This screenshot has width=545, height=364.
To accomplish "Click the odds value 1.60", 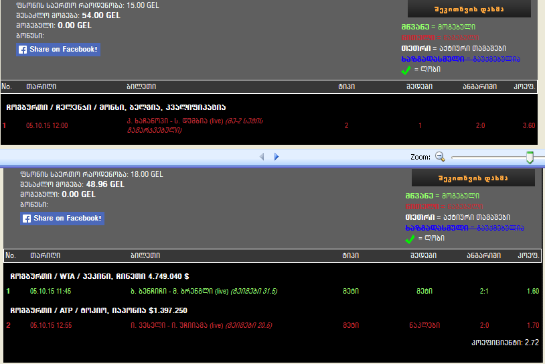I will pyautogui.click(x=533, y=292).
